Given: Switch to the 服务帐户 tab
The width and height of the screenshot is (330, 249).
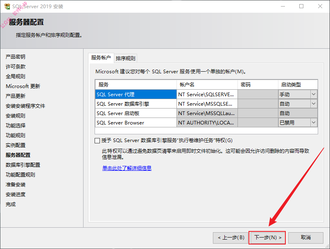Looking at the screenshot, I should click(101, 58).
